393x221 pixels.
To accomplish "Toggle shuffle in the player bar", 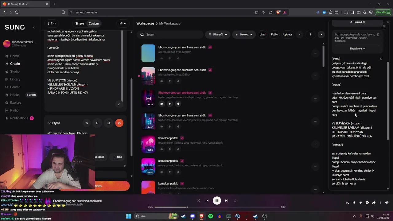I will (x=198, y=200).
